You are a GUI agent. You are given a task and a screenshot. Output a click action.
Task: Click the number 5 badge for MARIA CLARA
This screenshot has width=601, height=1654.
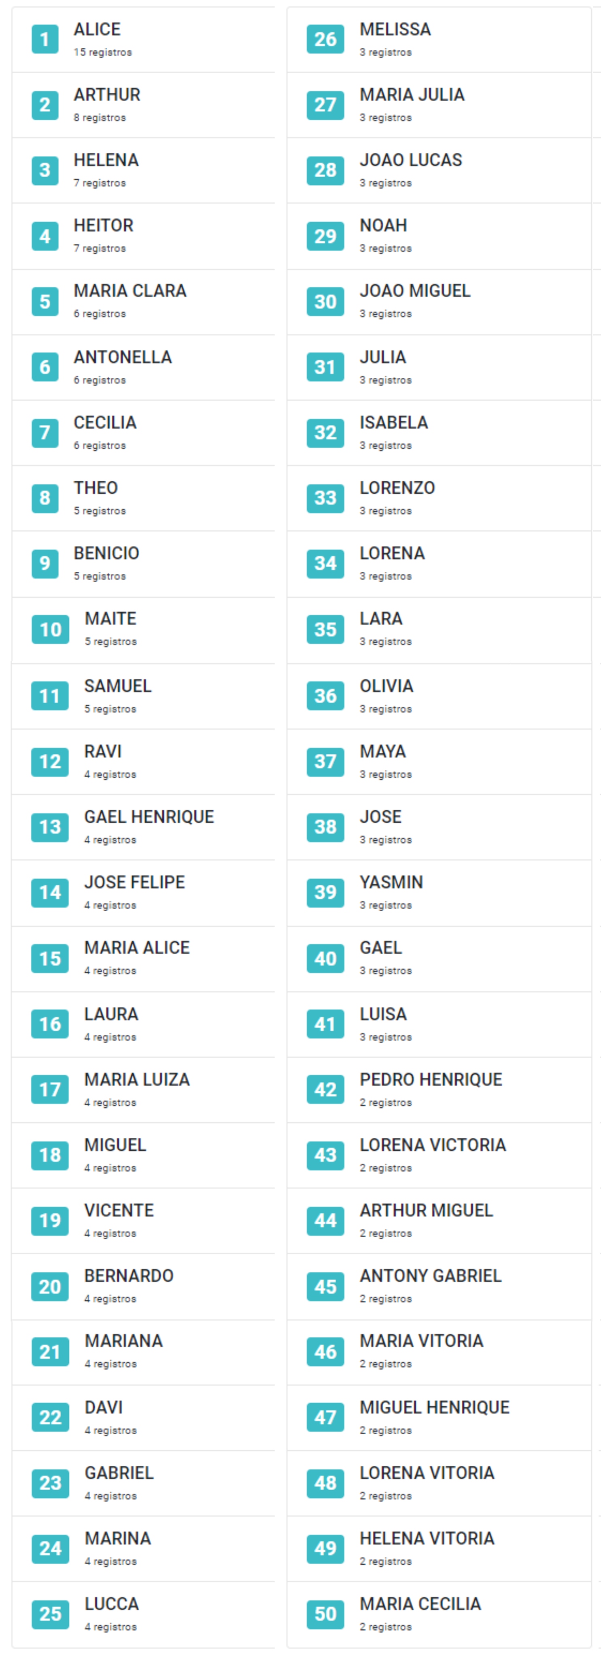45,301
